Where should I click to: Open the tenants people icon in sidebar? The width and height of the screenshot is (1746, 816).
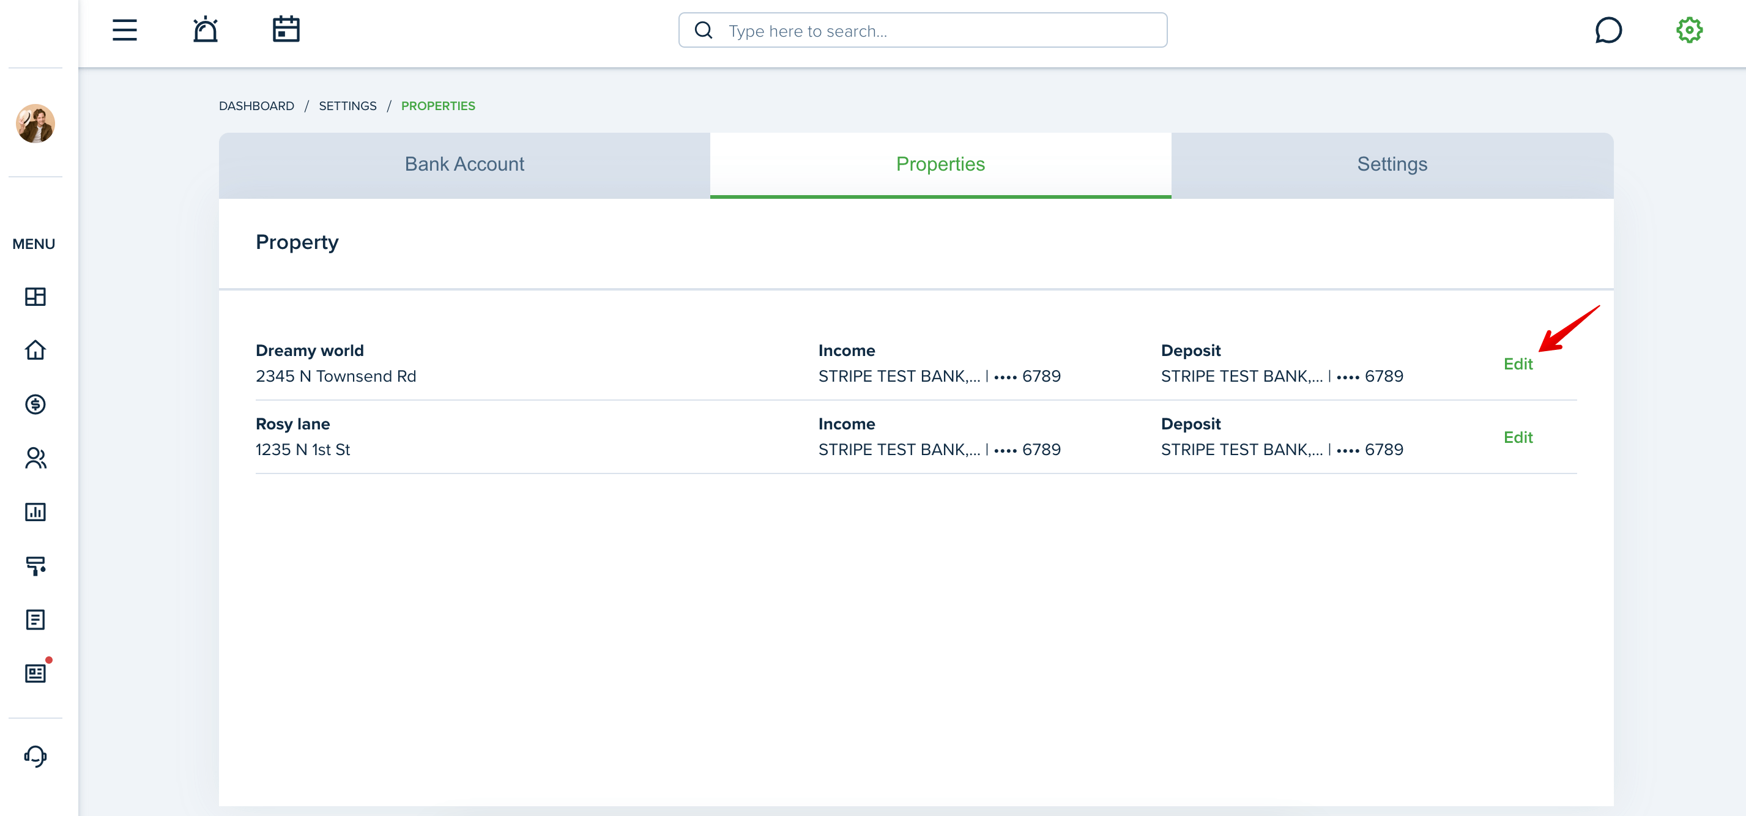coord(35,458)
